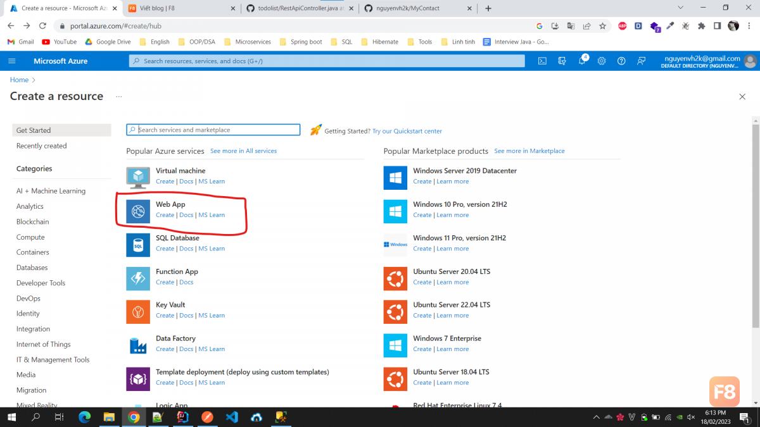Click the Windows Server 2019 Datacenter icon
This screenshot has height=427, width=760.
(x=395, y=178)
